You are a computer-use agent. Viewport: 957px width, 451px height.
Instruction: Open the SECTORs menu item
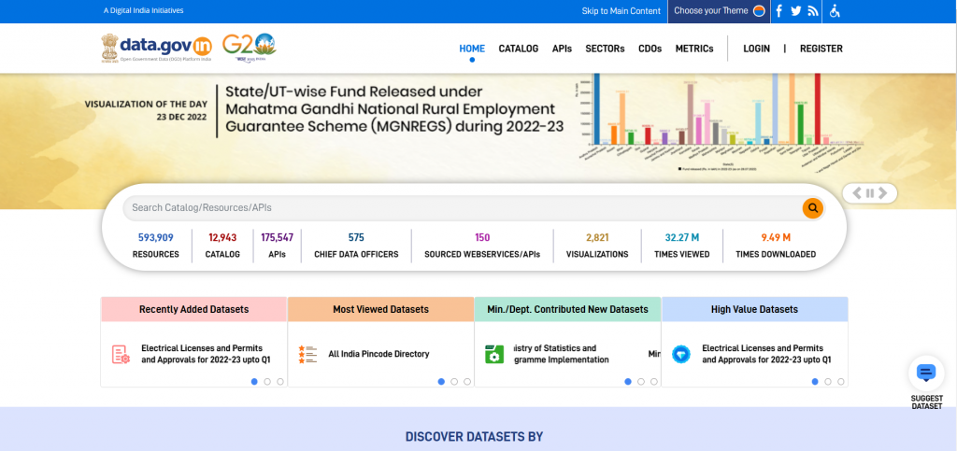(605, 49)
